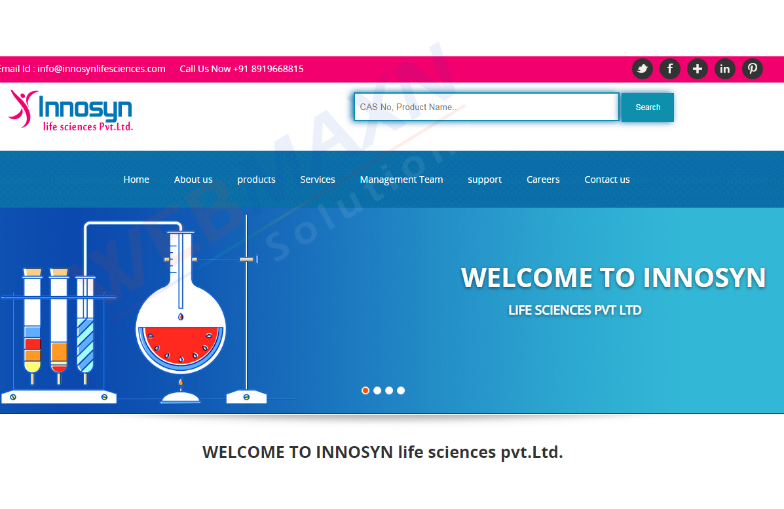Image resolution: width=784 pixels, height=509 pixels.
Task: Open the Pinterest social icon
Action: click(753, 69)
